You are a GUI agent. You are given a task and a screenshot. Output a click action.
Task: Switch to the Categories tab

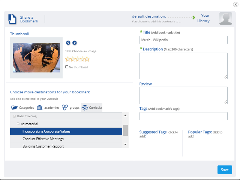click(22, 108)
